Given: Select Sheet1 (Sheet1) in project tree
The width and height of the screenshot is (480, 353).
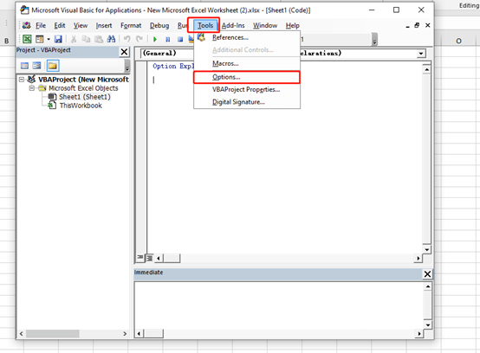Looking at the screenshot, I should click(x=85, y=97).
